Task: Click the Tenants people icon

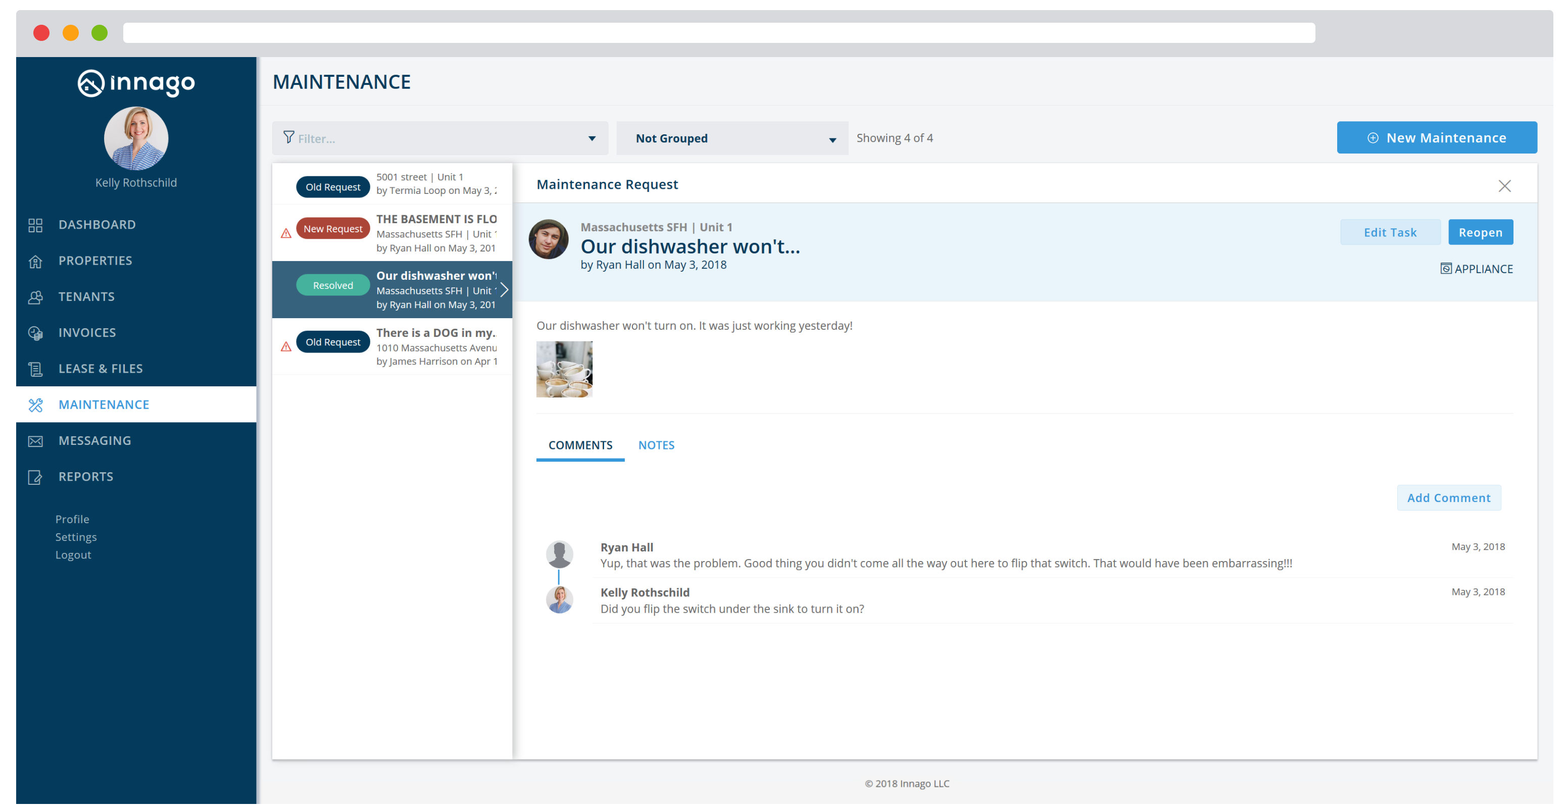Action: click(35, 297)
